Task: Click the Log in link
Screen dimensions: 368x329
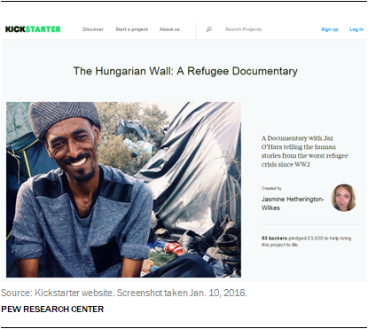Action: coord(356,29)
